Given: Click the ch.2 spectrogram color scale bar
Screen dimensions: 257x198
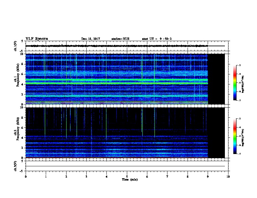Looking at the screenshot, I should tap(235, 136).
